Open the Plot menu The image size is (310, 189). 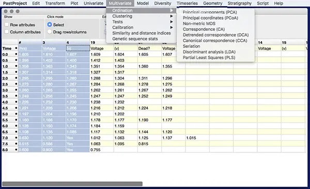[x=74, y=4]
